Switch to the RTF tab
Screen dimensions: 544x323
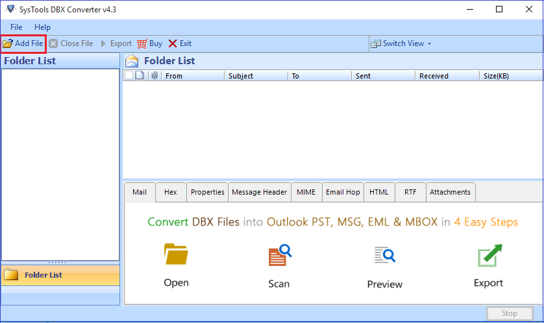[x=410, y=192]
